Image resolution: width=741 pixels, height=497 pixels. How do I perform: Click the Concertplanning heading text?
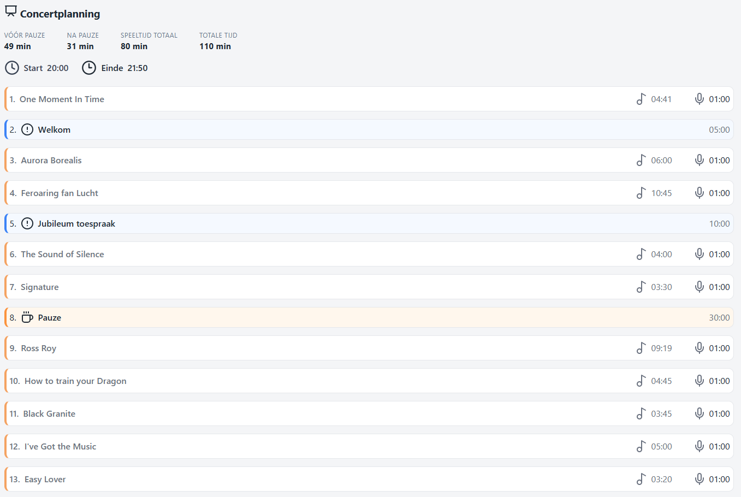[60, 14]
